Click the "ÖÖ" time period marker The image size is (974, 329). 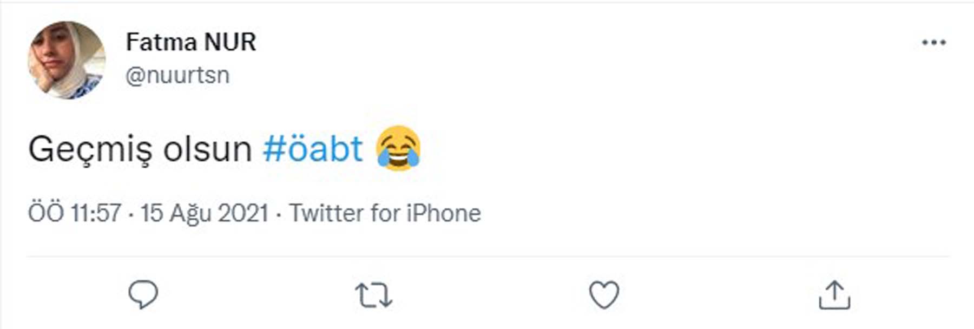pos(46,213)
